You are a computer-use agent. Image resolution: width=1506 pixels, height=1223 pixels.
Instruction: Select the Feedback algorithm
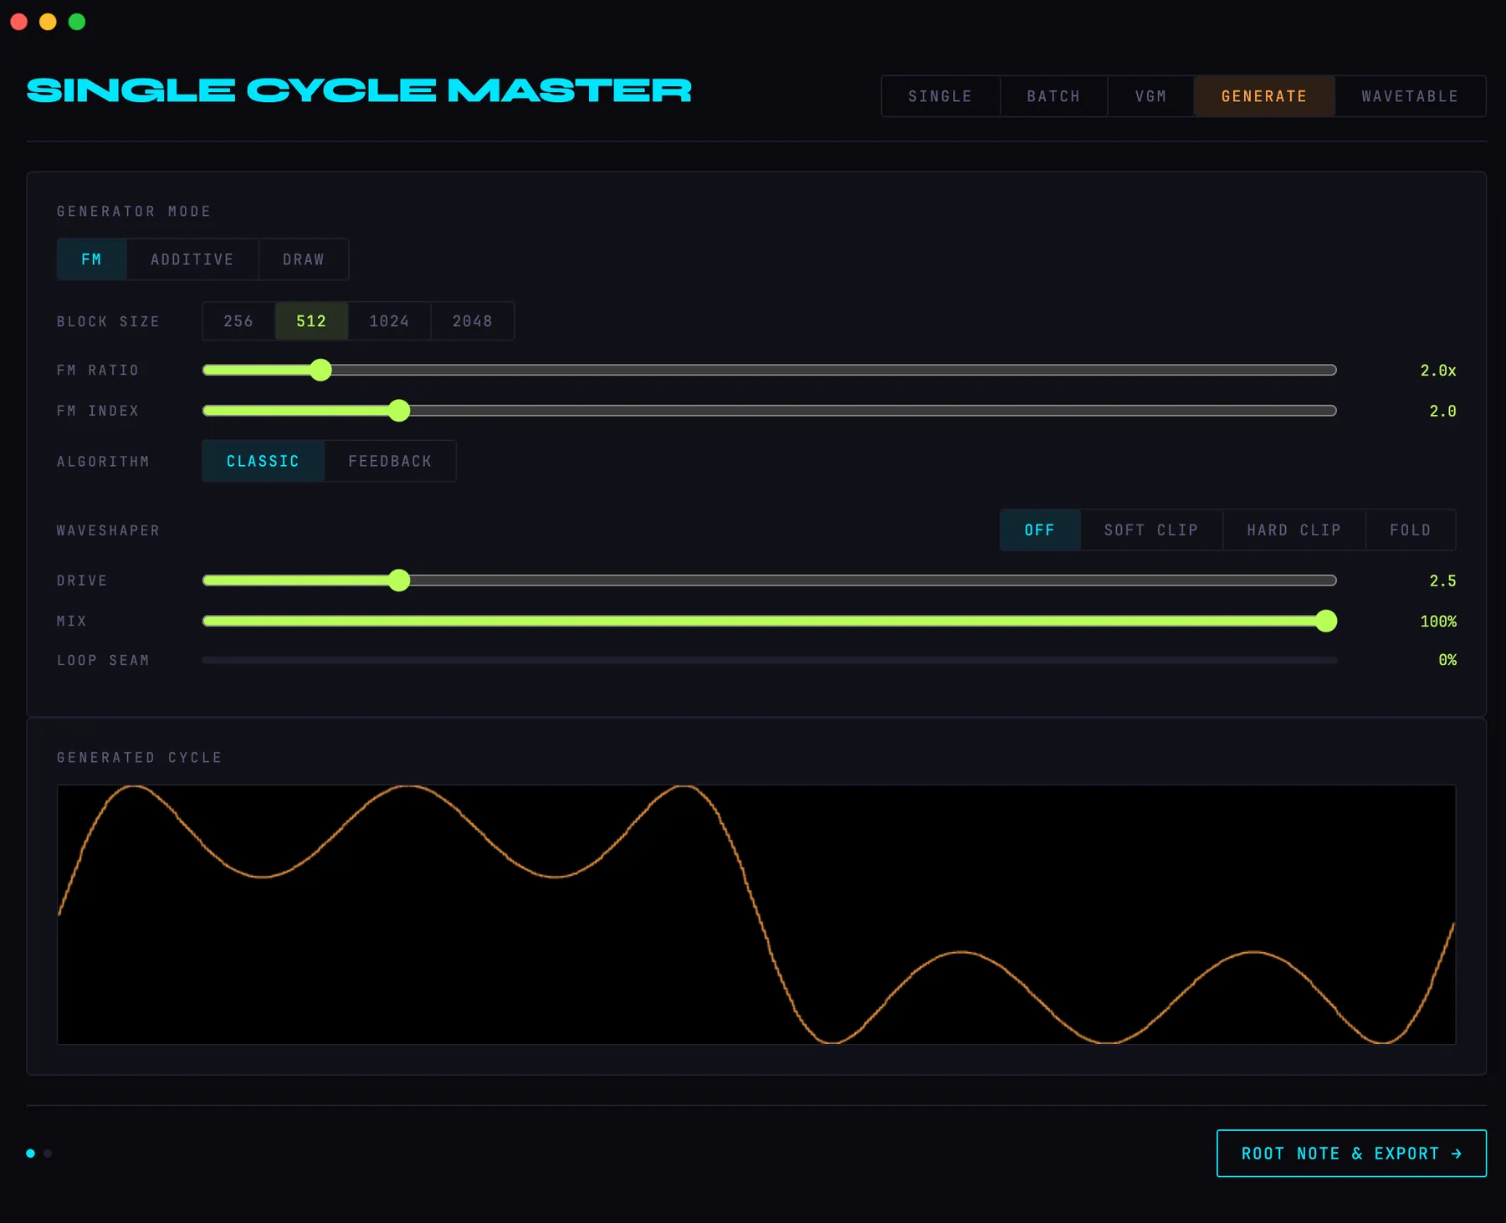(x=390, y=461)
